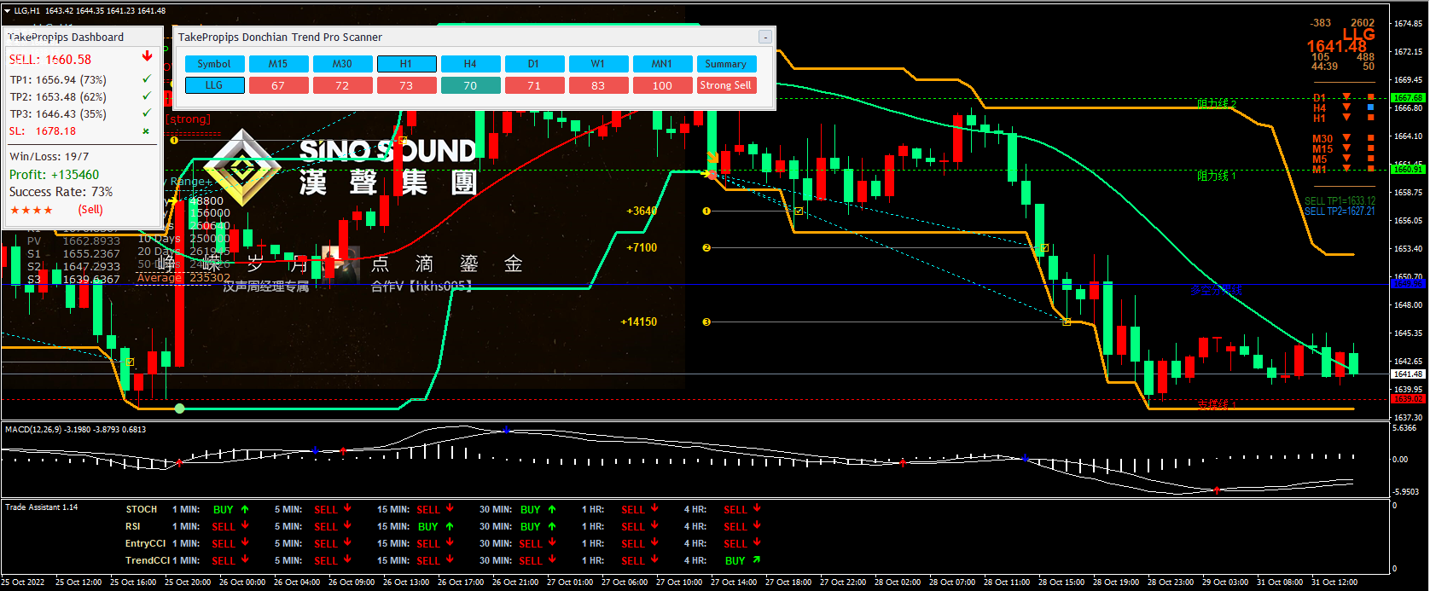Click the red down arrow beside SELL: 1660.58

tap(147, 56)
